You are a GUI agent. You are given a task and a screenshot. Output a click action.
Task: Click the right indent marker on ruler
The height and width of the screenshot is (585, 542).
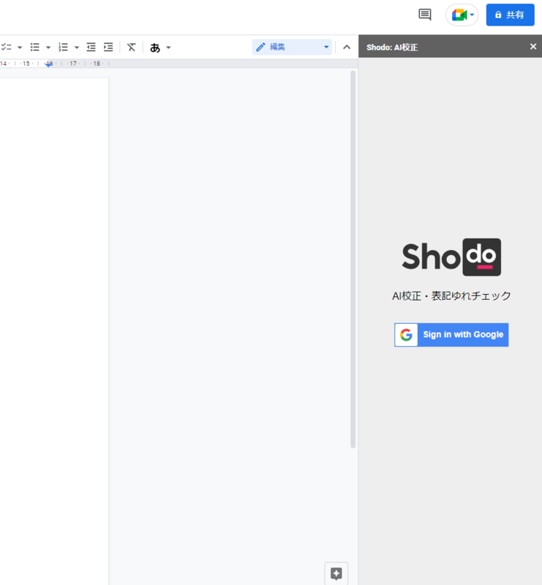(48, 64)
